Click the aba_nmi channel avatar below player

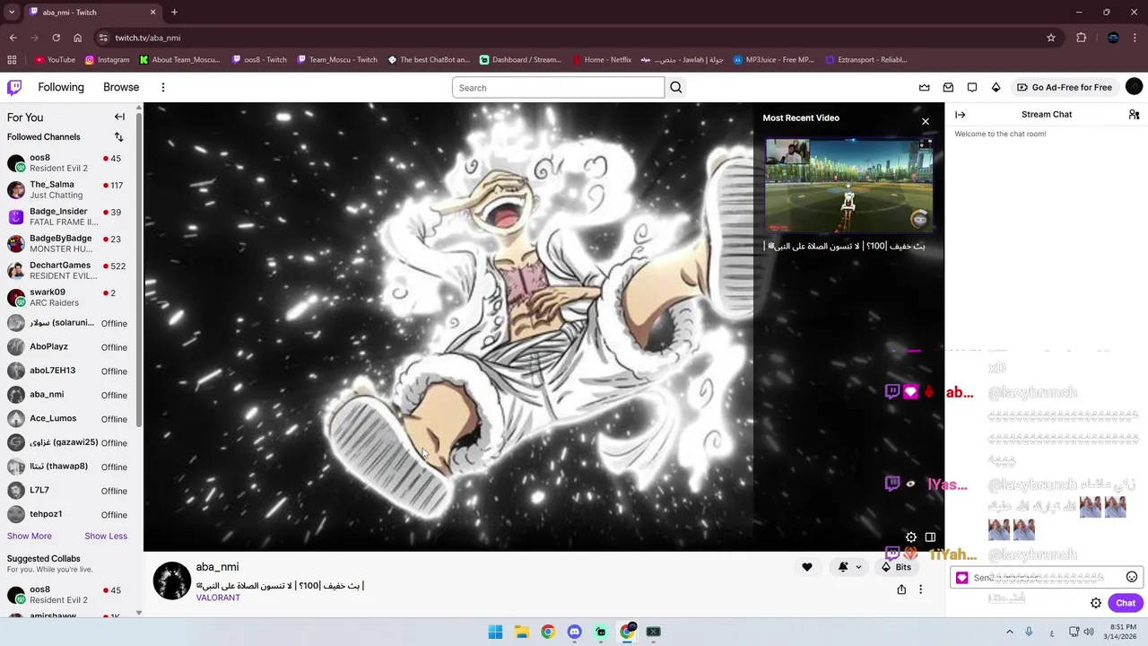pyautogui.click(x=171, y=581)
